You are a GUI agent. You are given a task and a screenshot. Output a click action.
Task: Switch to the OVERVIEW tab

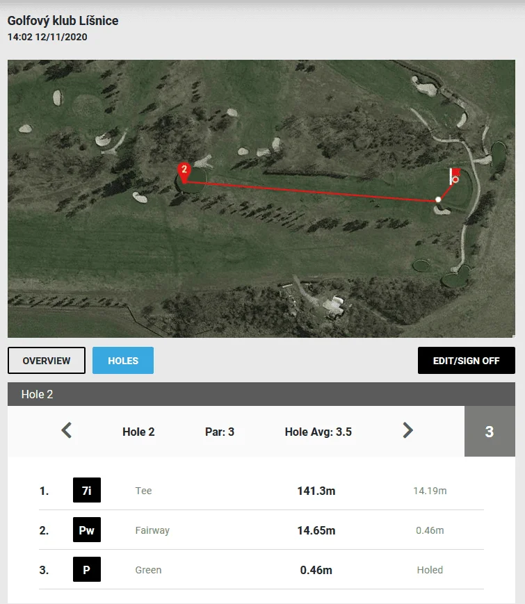pos(47,361)
